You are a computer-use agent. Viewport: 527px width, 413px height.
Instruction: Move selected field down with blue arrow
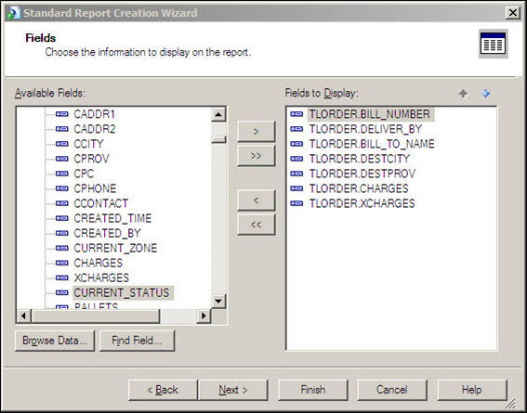click(486, 94)
